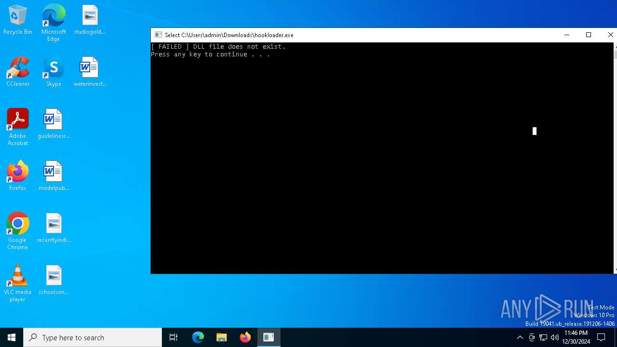This screenshot has width=617, height=347.
Task: Open the Action Center notifications
Action: [x=601, y=337]
